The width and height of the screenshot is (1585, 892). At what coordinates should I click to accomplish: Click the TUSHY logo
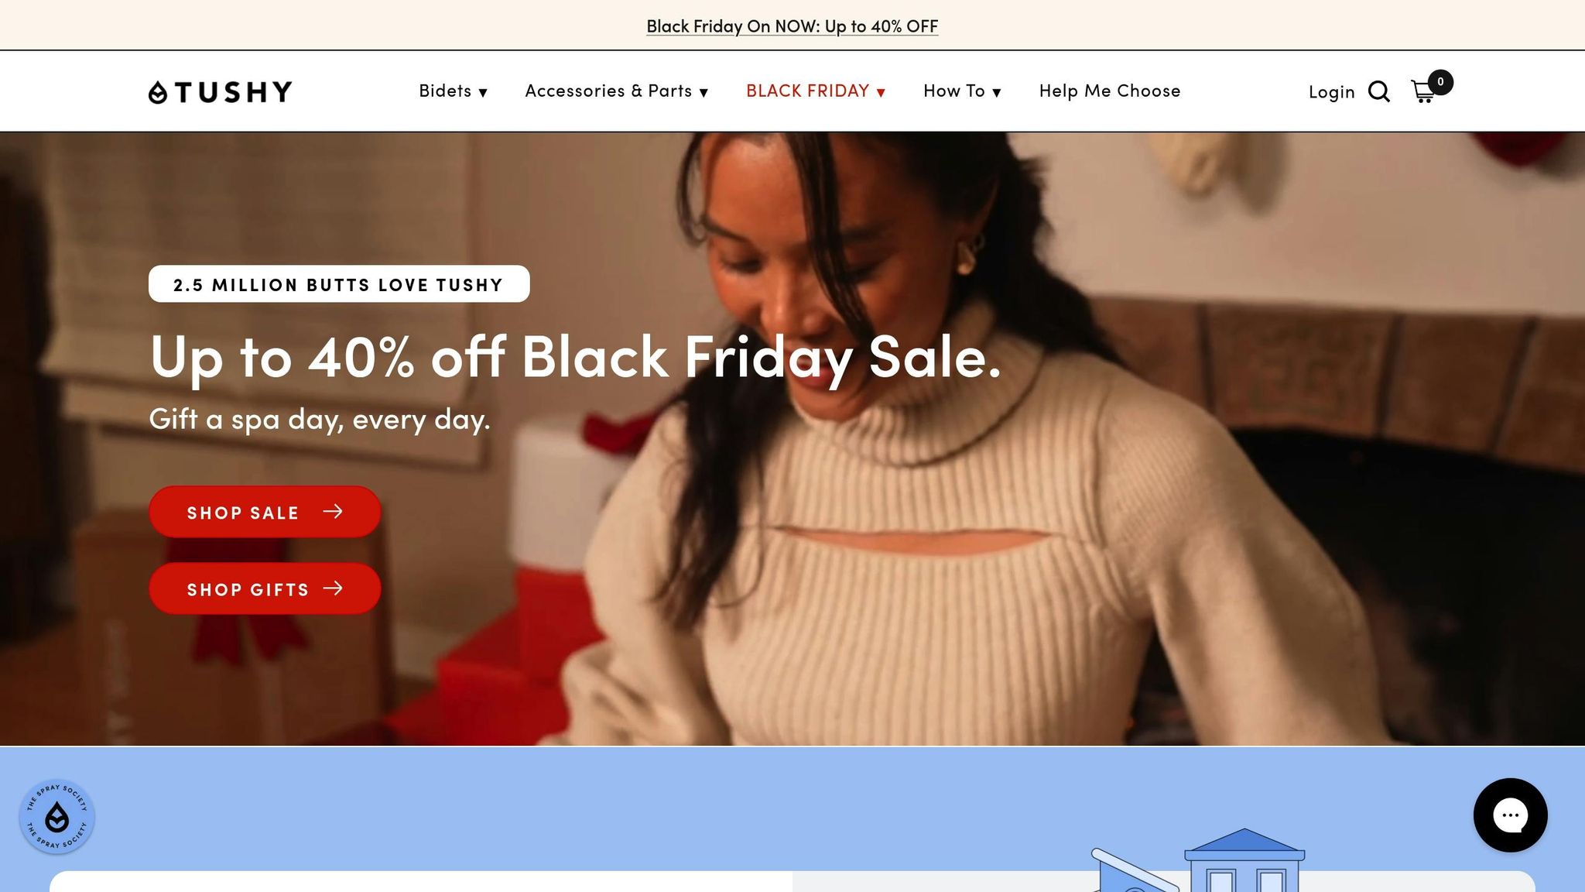[221, 92]
